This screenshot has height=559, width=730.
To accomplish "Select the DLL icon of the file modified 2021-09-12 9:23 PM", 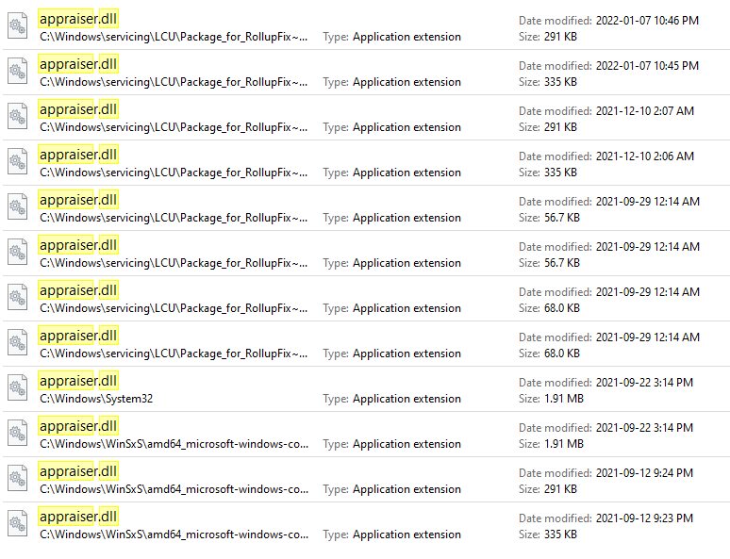I will (18, 522).
